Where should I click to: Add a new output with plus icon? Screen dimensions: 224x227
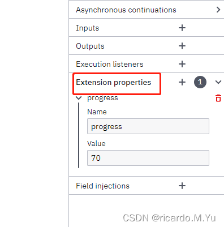(182, 46)
